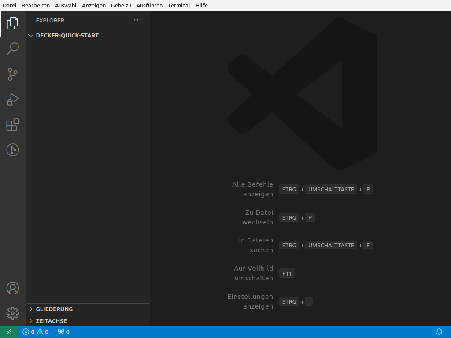Image resolution: width=451 pixels, height=338 pixels.
Task: Open notifications bell in status bar
Action: 439,332
